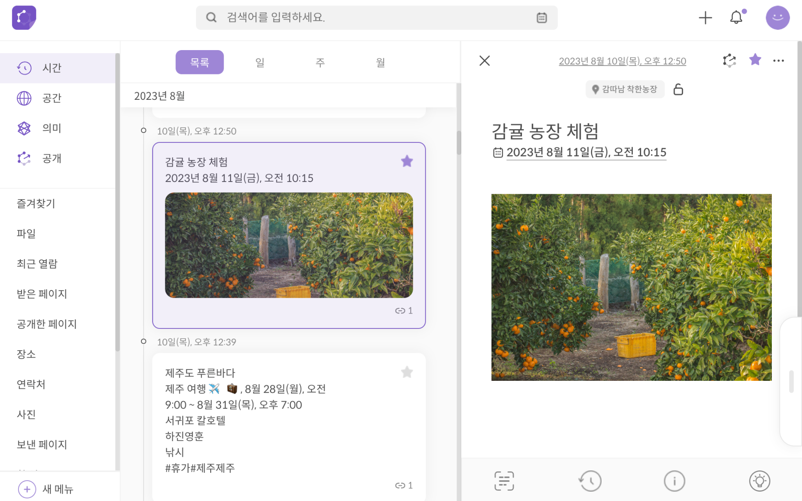Click the share network icon in detail header
Viewport: 802px width, 501px height.
pyautogui.click(x=729, y=61)
